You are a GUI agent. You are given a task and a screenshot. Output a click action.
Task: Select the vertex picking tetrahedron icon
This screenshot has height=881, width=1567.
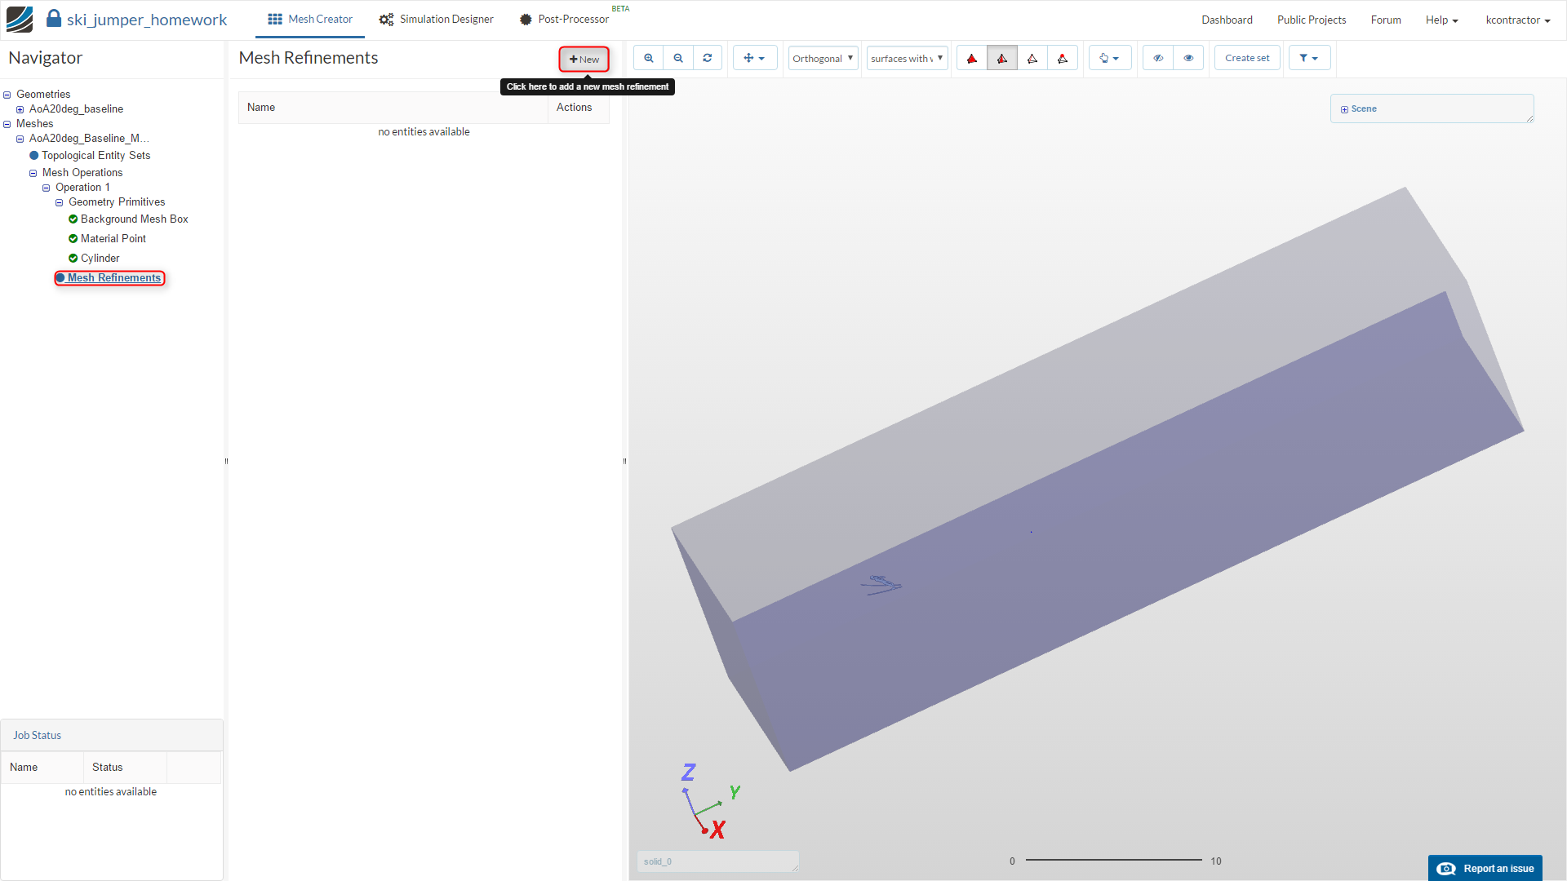coord(1063,58)
